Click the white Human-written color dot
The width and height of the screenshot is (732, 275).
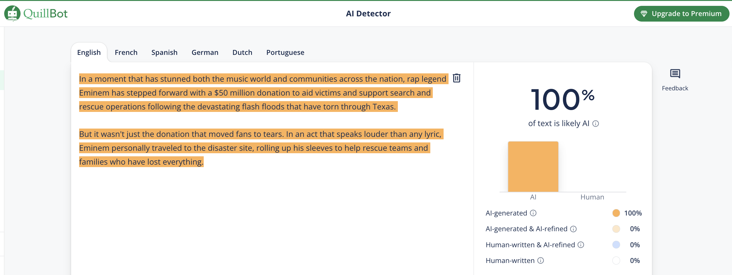[x=616, y=261]
